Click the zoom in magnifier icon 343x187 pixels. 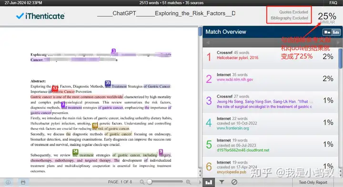coord(188,182)
